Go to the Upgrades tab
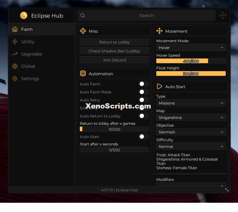238x212 pixels. 42,54
